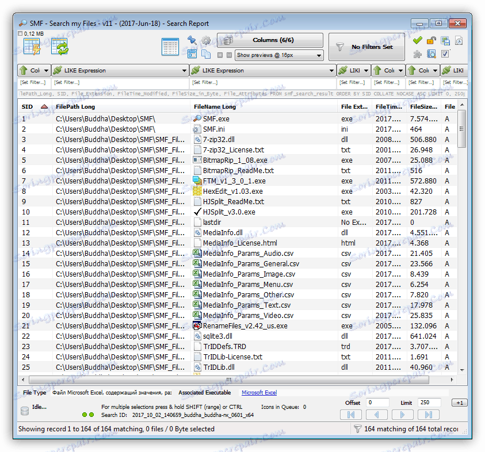This screenshot has height=452, width=485.
Task: Click the RenameFiles_v2.42_us.exe file icon
Action: click(197, 325)
